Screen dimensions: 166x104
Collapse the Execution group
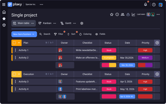(x=19, y=74)
